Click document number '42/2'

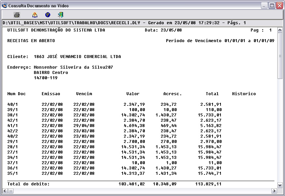coord(13,131)
